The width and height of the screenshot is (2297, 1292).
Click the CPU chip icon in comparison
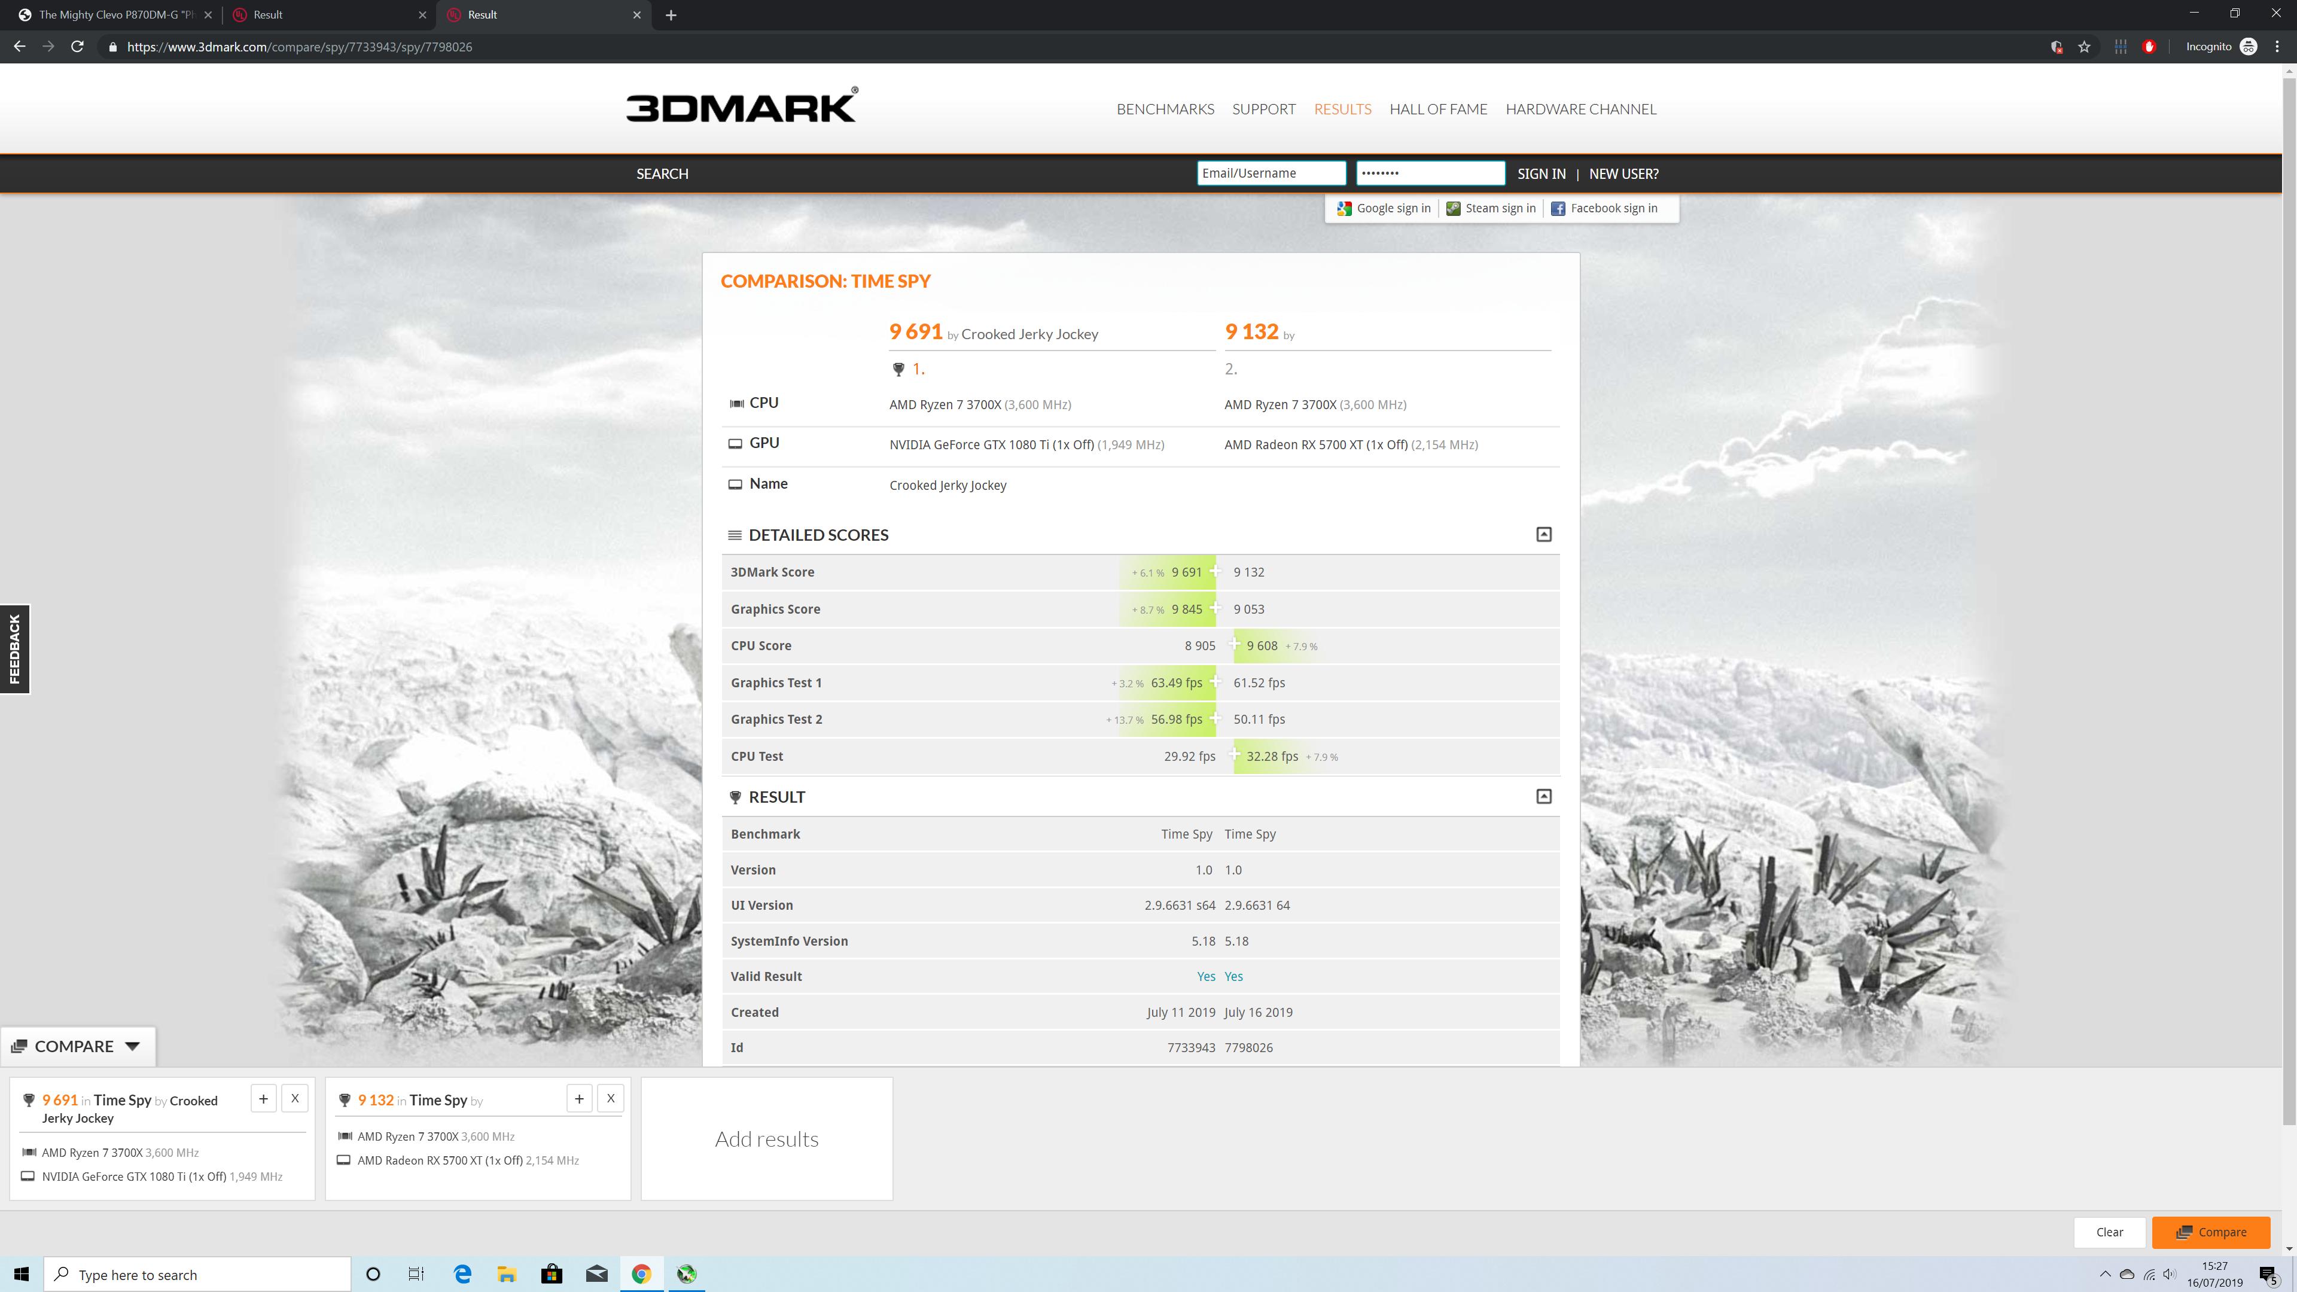coord(736,403)
